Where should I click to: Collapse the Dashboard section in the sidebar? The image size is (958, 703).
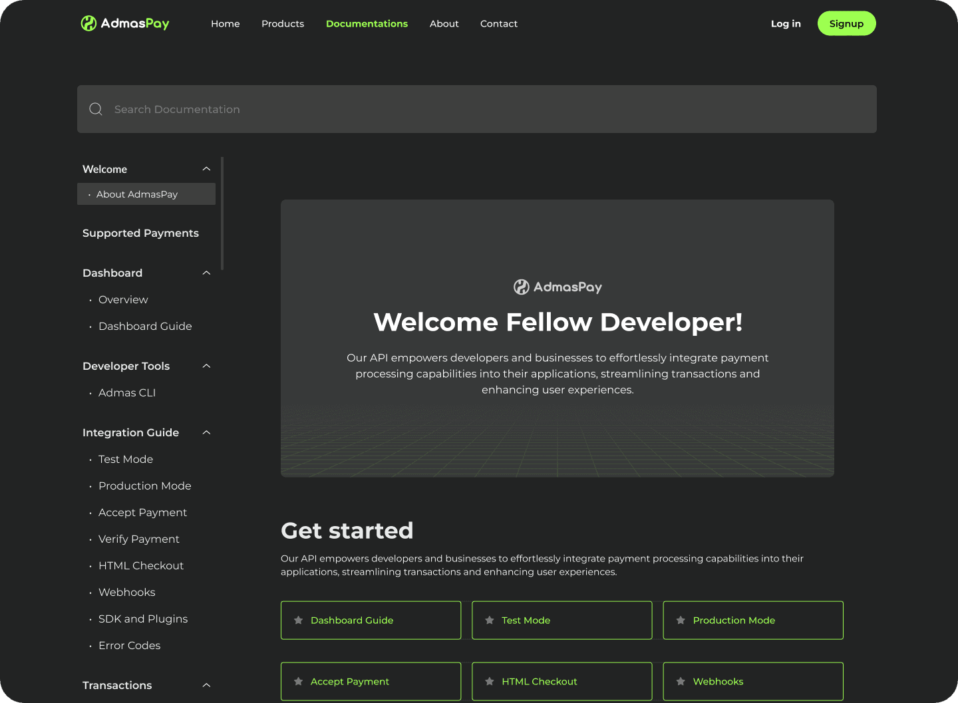(x=206, y=273)
